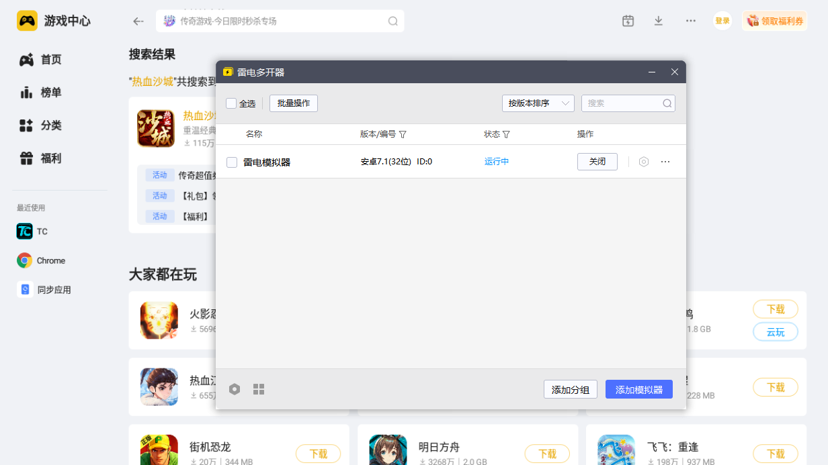Open the 版本/编号 filter funnel
828x465 pixels.
[403, 134]
